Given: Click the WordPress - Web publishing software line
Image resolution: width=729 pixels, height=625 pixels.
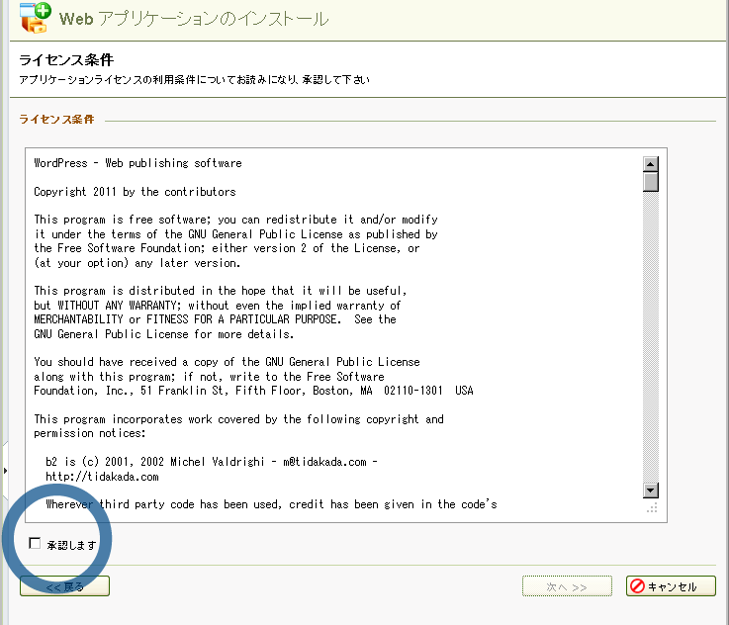Looking at the screenshot, I should pyautogui.click(x=137, y=163).
